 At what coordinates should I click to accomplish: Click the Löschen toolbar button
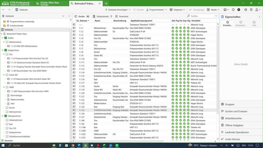pyautogui.click(x=139, y=10)
